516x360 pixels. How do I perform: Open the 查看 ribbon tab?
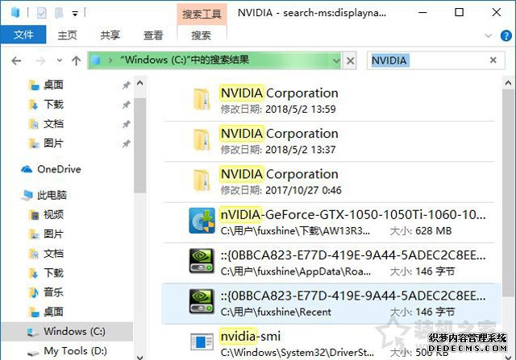[153, 35]
